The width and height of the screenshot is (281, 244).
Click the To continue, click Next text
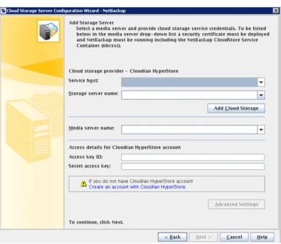pos(96,222)
